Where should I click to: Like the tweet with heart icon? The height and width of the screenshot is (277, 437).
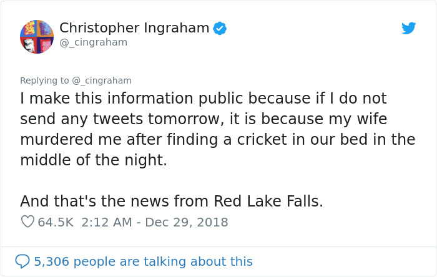point(27,222)
